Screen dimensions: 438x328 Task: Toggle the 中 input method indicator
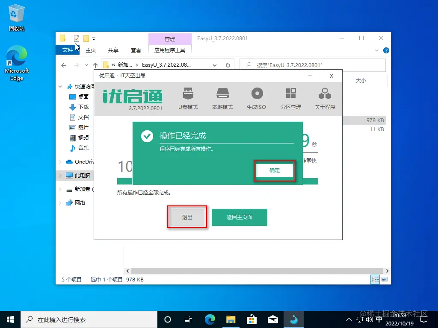(379, 319)
